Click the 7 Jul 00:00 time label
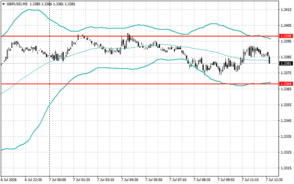This screenshot has height=184, width=294. (58, 180)
